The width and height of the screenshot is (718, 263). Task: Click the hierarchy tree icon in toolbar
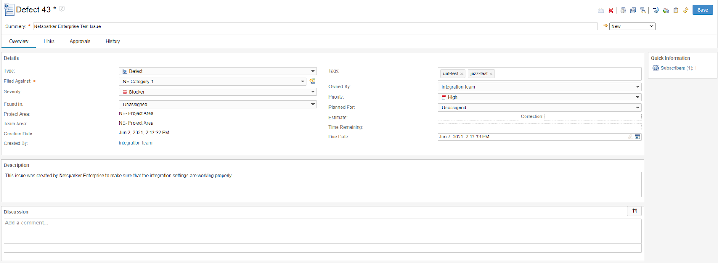coord(643,10)
